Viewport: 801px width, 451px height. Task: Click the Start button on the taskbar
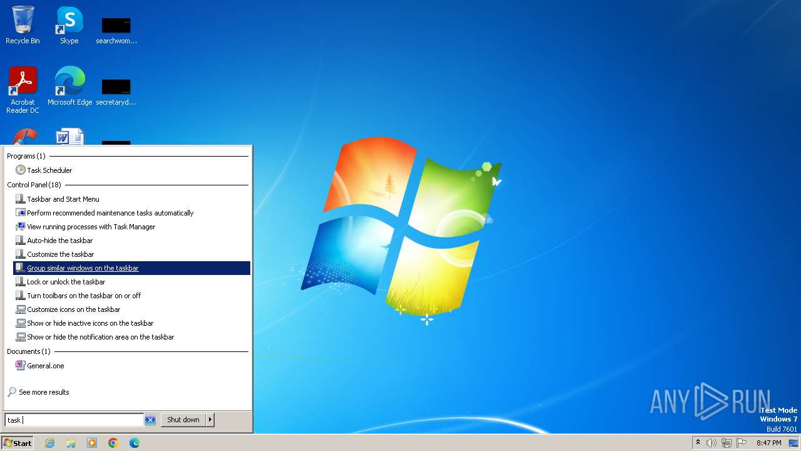(x=18, y=443)
